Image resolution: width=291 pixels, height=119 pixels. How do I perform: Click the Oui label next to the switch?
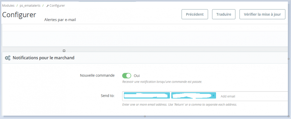137,76
